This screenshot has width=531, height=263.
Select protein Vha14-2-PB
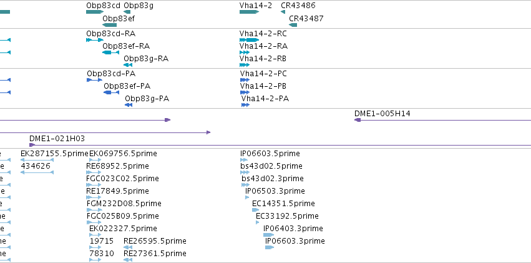pos(245,92)
